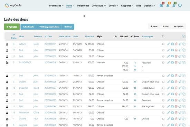Expand the Options dropdown in navigation bar
The image size is (190, 127).
(149, 6)
